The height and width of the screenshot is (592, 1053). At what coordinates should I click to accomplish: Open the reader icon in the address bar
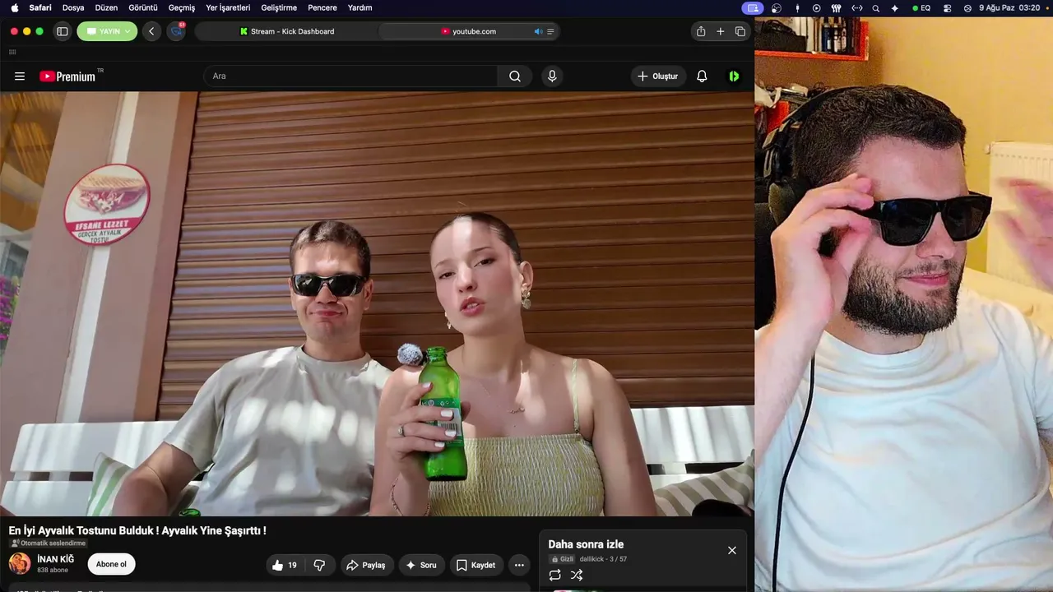[x=550, y=31]
